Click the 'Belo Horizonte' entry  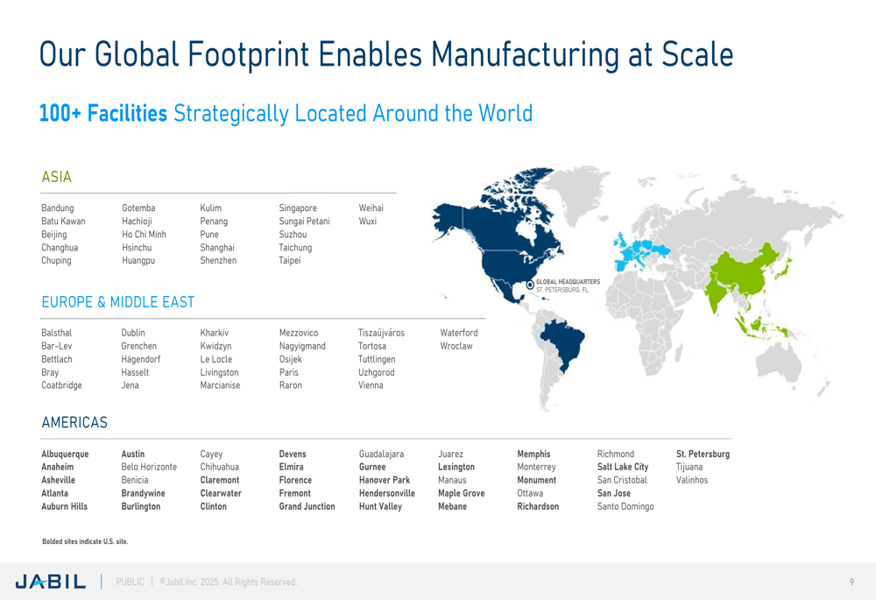click(x=149, y=467)
